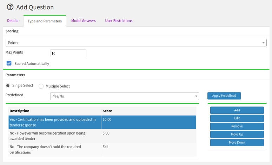Open the Type and Parameters tab

pyautogui.click(x=45, y=21)
